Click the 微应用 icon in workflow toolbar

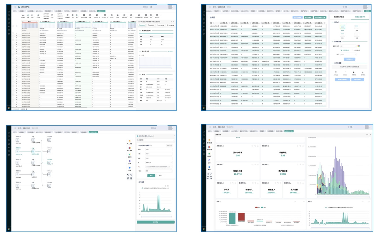[129, 154]
